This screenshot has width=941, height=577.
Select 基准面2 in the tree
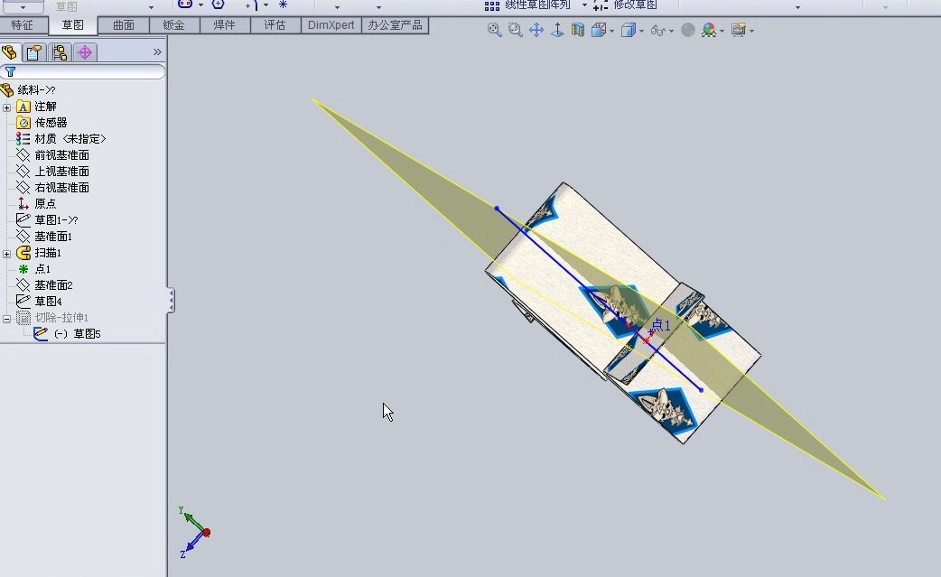(53, 285)
